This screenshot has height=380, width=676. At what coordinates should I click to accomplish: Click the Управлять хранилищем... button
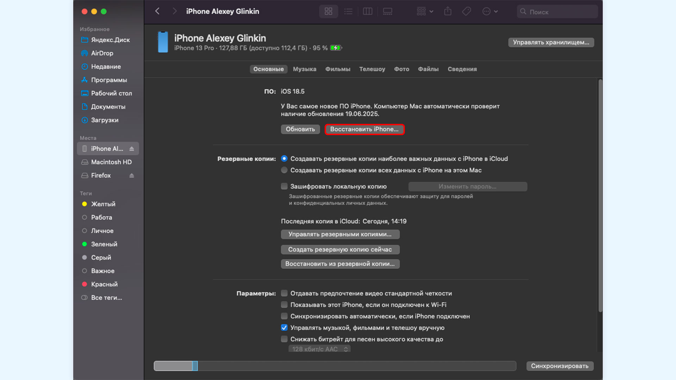click(551, 42)
